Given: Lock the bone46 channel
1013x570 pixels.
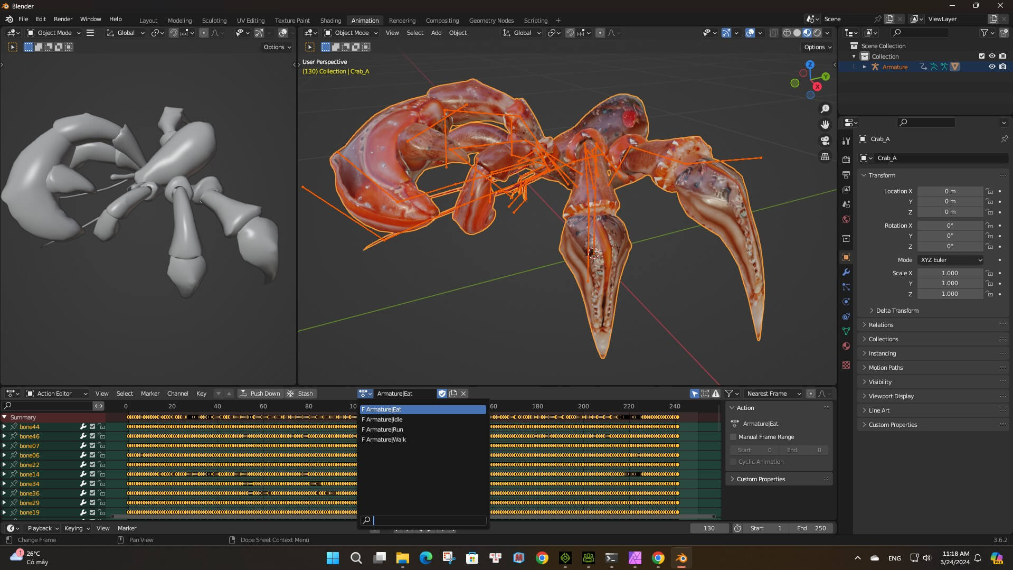Looking at the screenshot, I should coord(101,436).
